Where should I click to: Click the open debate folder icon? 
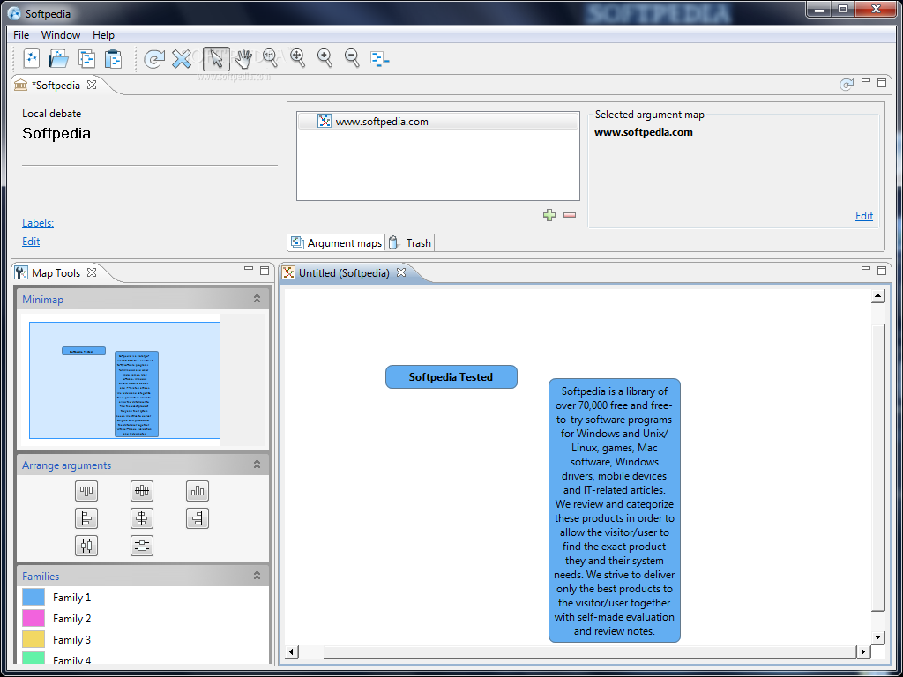(59, 59)
